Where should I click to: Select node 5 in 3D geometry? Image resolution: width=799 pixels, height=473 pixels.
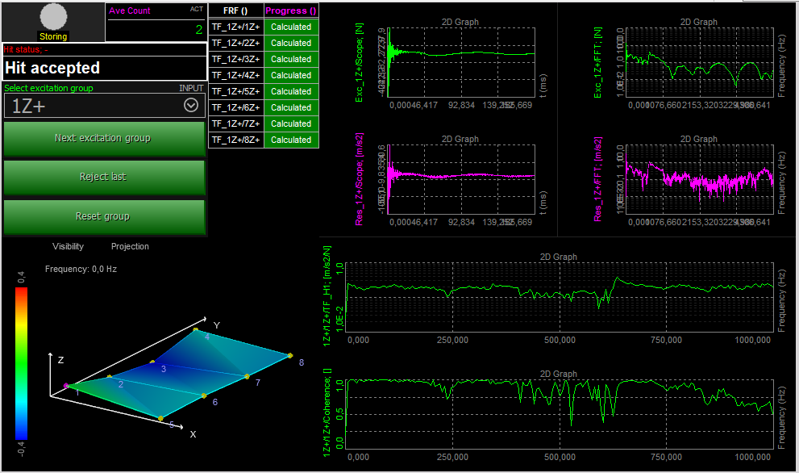pos(161,418)
